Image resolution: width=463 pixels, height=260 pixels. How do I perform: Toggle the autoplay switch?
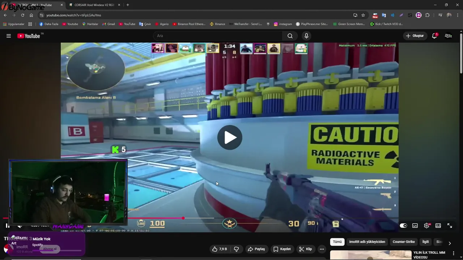403,226
